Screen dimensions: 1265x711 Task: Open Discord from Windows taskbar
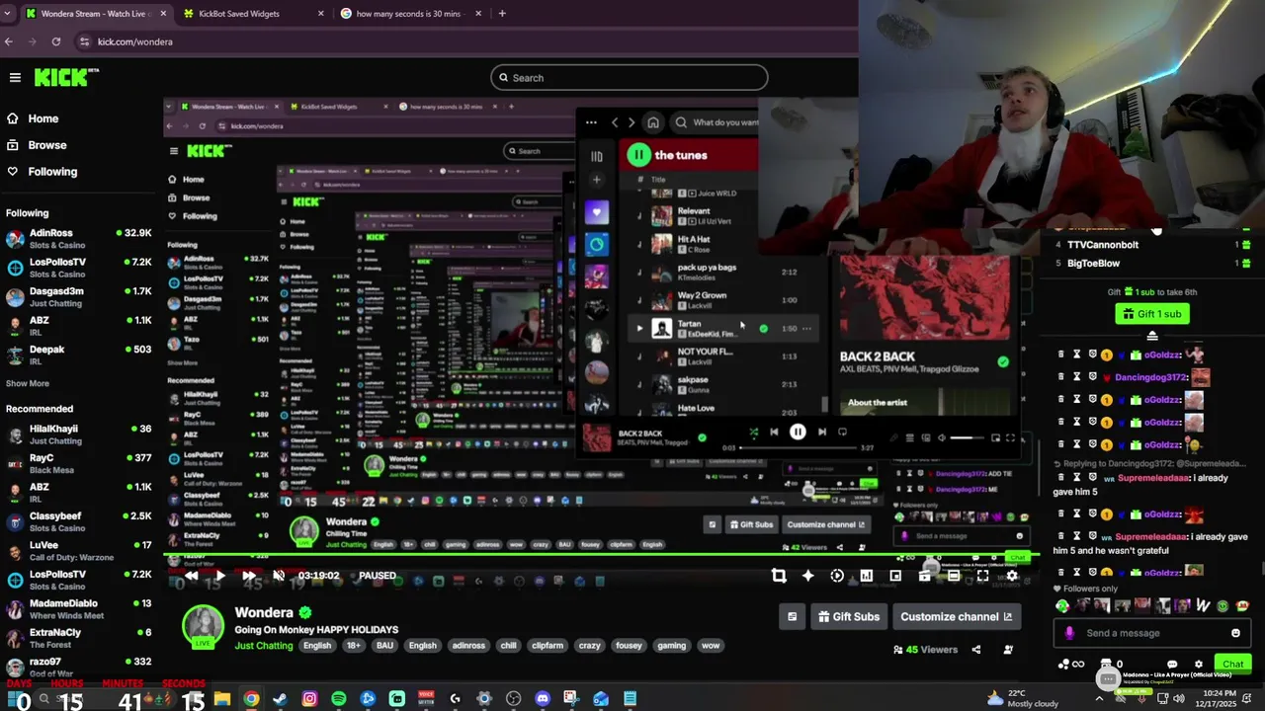coord(542,699)
